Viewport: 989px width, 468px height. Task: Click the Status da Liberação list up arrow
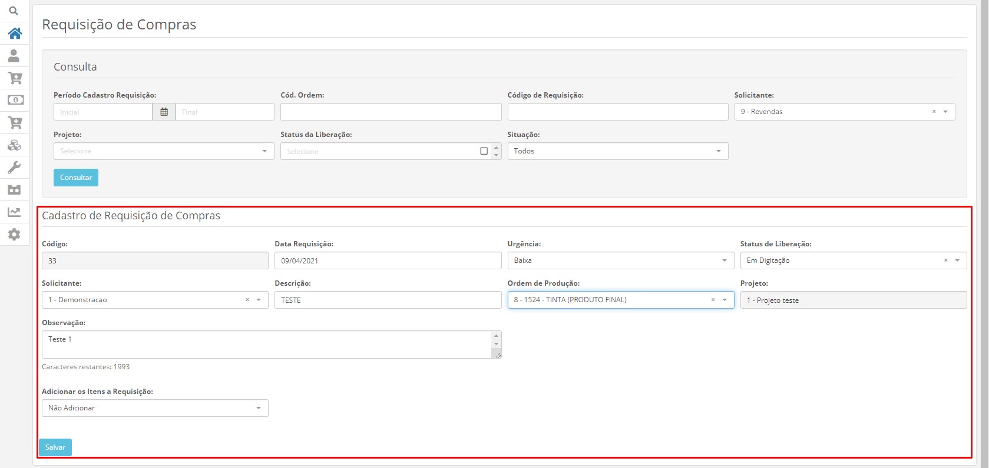click(x=497, y=148)
